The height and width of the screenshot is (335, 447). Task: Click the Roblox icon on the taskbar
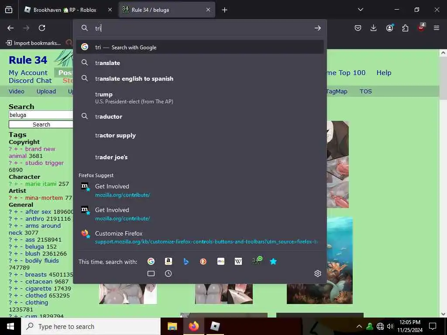tap(215, 326)
